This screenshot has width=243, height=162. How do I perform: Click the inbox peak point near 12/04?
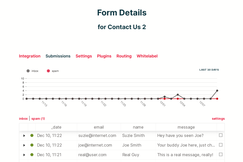click(178, 95)
